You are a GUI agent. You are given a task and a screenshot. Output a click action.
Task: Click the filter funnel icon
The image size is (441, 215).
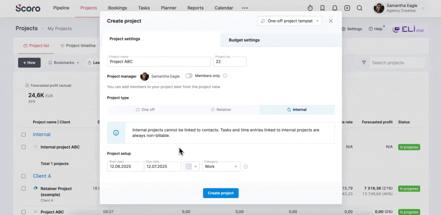pyautogui.click(x=364, y=62)
